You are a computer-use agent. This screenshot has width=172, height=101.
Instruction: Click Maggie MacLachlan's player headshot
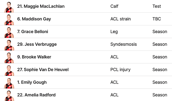coord(9,7)
